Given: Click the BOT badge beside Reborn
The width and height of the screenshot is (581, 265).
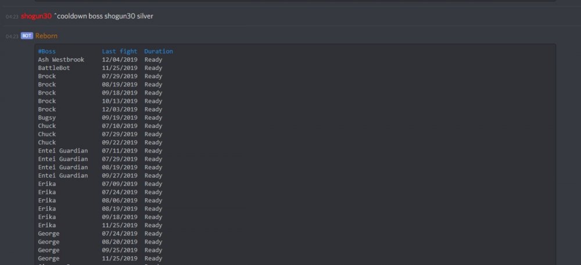Looking at the screenshot, I should 27,36.
